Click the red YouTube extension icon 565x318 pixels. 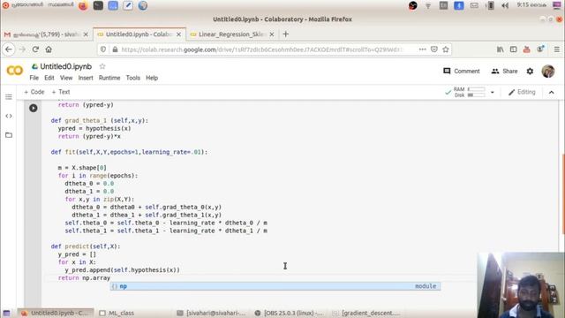pos(526,49)
